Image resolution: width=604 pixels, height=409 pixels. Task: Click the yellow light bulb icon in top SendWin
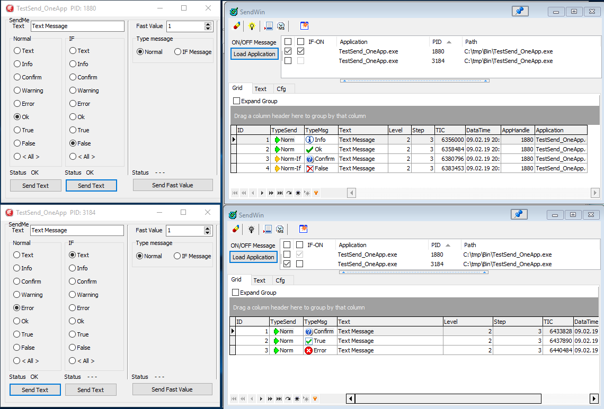252,25
